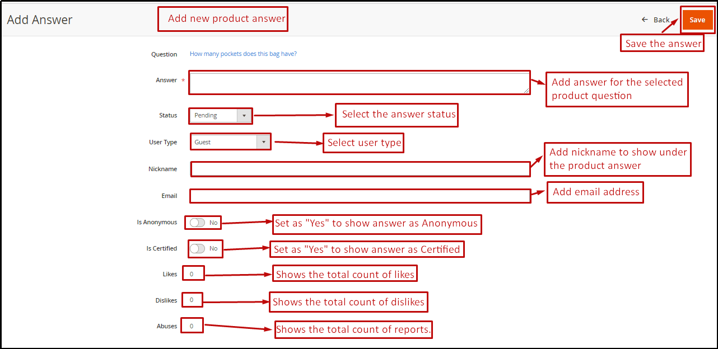Click the Status dropdown arrow

(x=245, y=115)
